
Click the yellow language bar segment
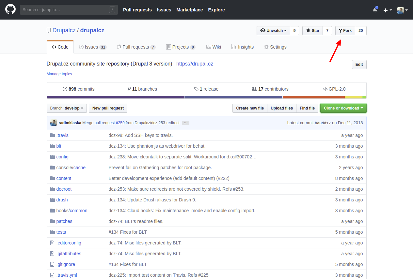tap(354, 97)
